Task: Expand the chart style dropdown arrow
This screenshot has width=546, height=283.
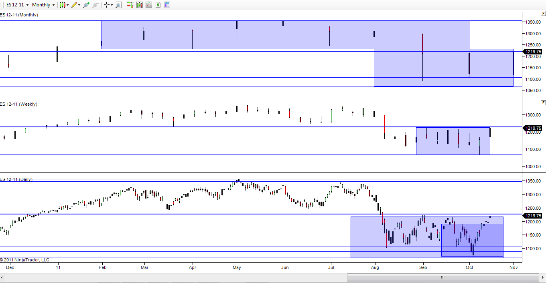Action: (68, 5)
